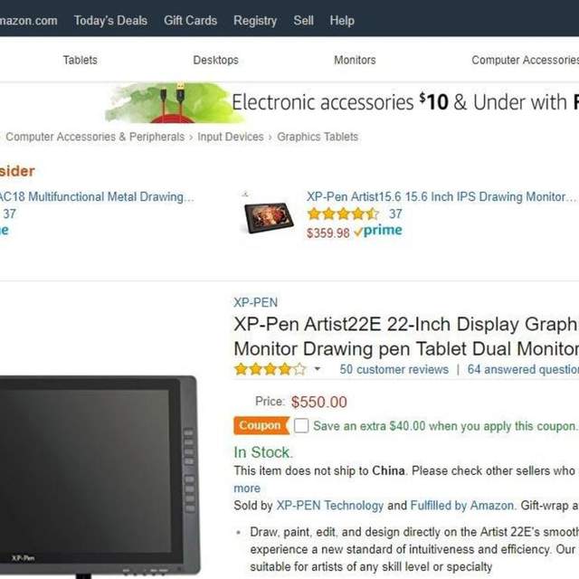Screen dimensions: 579x579
Task: Select the Monitors category tab
Action: click(x=355, y=60)
